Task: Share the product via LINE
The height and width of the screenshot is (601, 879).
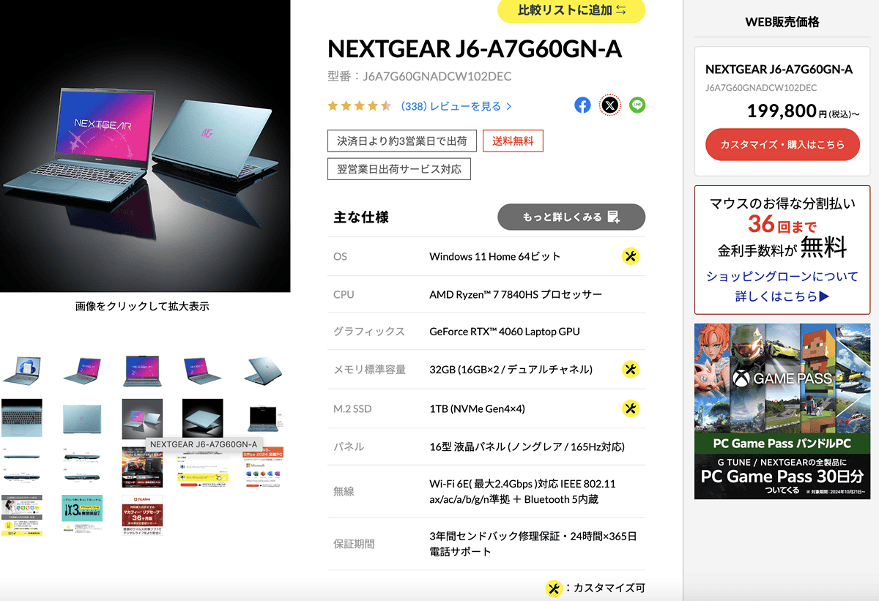Action: pyautogui.click(x=637, y=105)
